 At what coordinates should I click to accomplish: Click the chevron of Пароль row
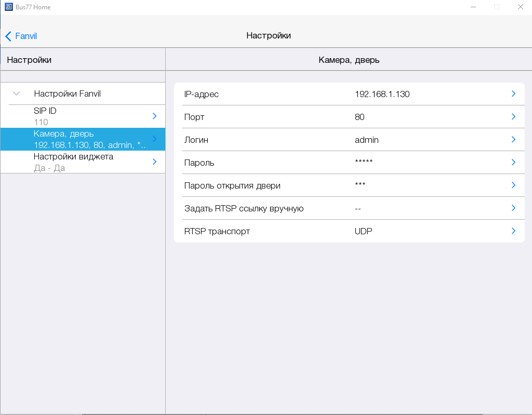click(513, 163)
